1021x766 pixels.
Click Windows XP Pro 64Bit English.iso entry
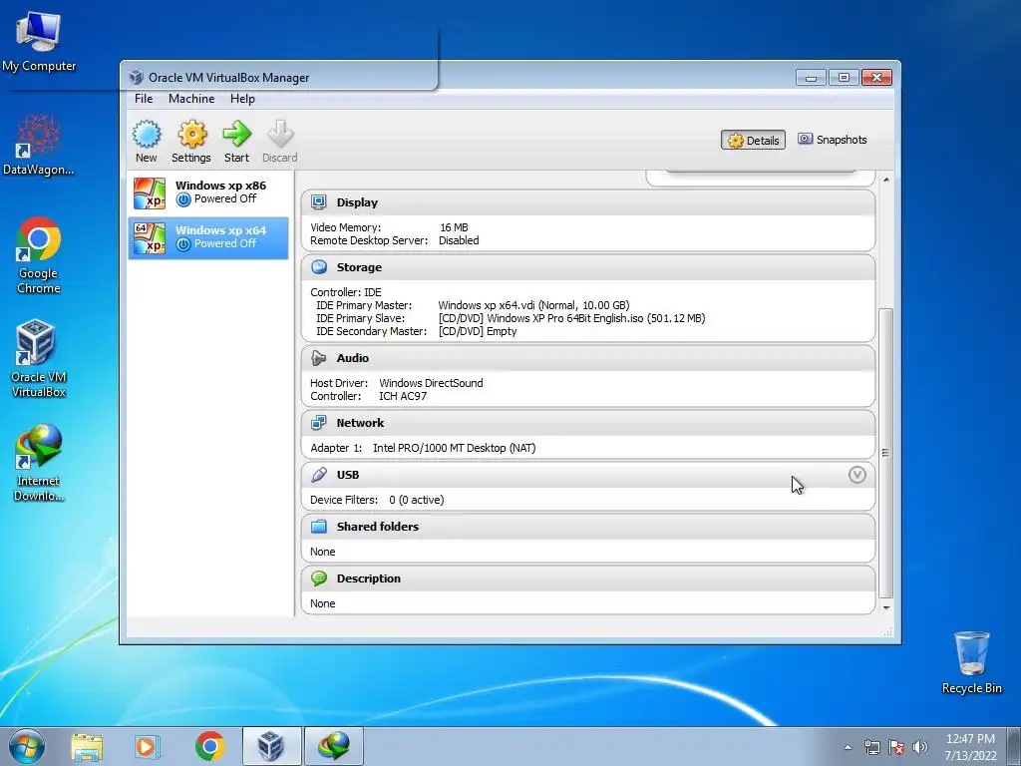point(571,318)
